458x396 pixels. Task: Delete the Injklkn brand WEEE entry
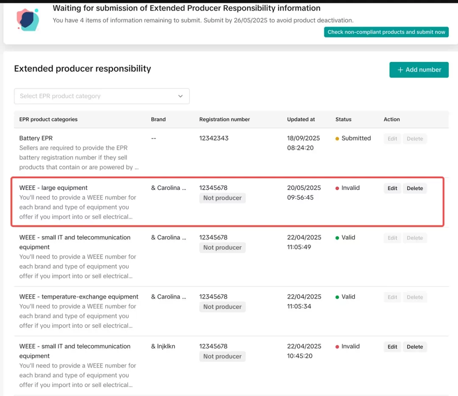[x=414, y=347]
